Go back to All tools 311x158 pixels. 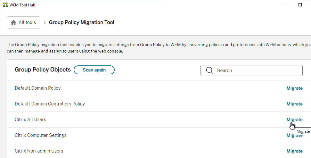23,22
